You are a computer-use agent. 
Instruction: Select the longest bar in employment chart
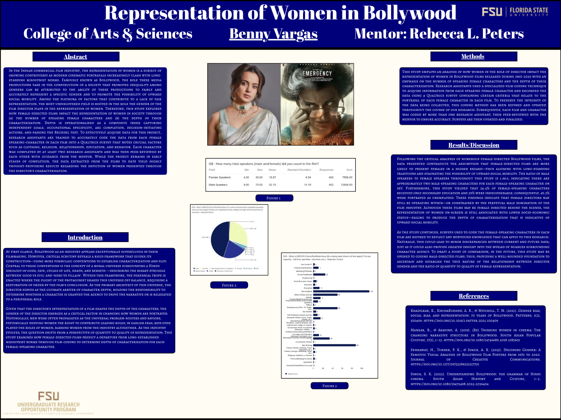[341, 291]
